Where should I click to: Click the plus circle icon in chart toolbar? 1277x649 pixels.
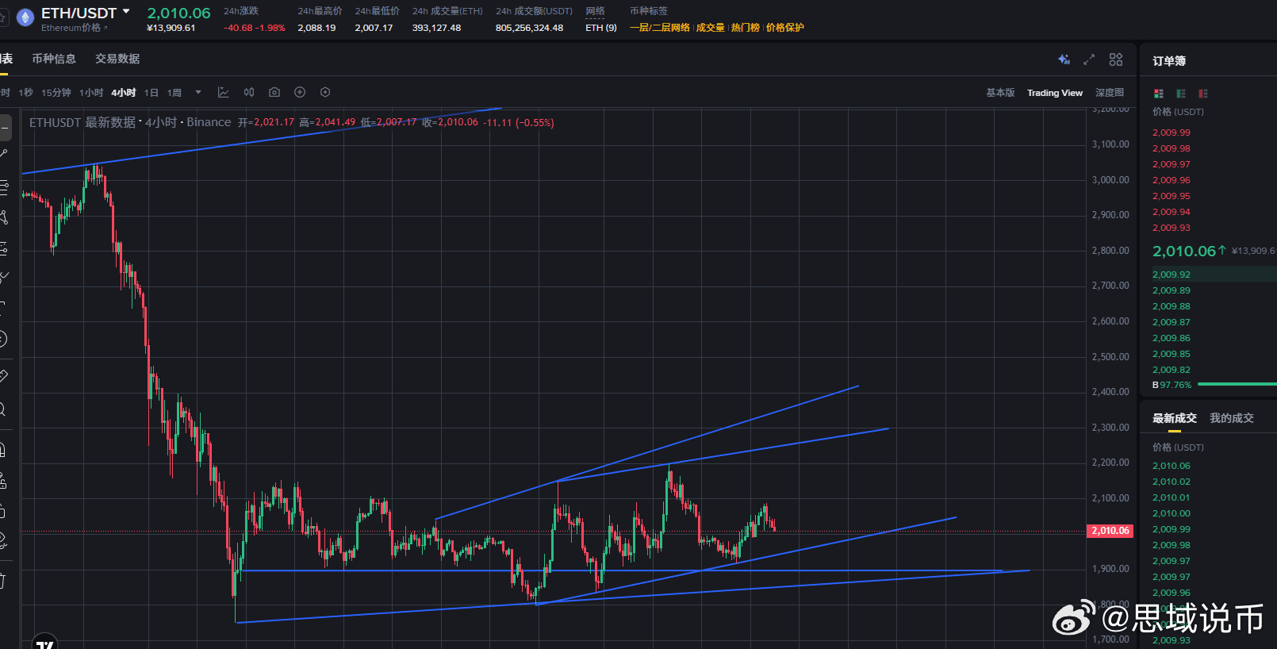[300, 93]
